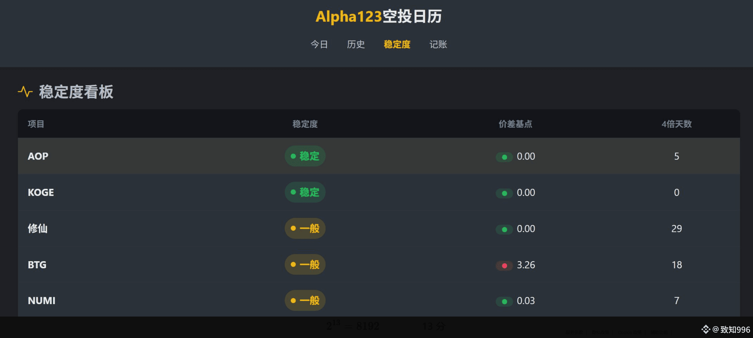Select the highlighted 稳定度 tab
Screen dimensions: 753x338
click(x=397, y=45)
